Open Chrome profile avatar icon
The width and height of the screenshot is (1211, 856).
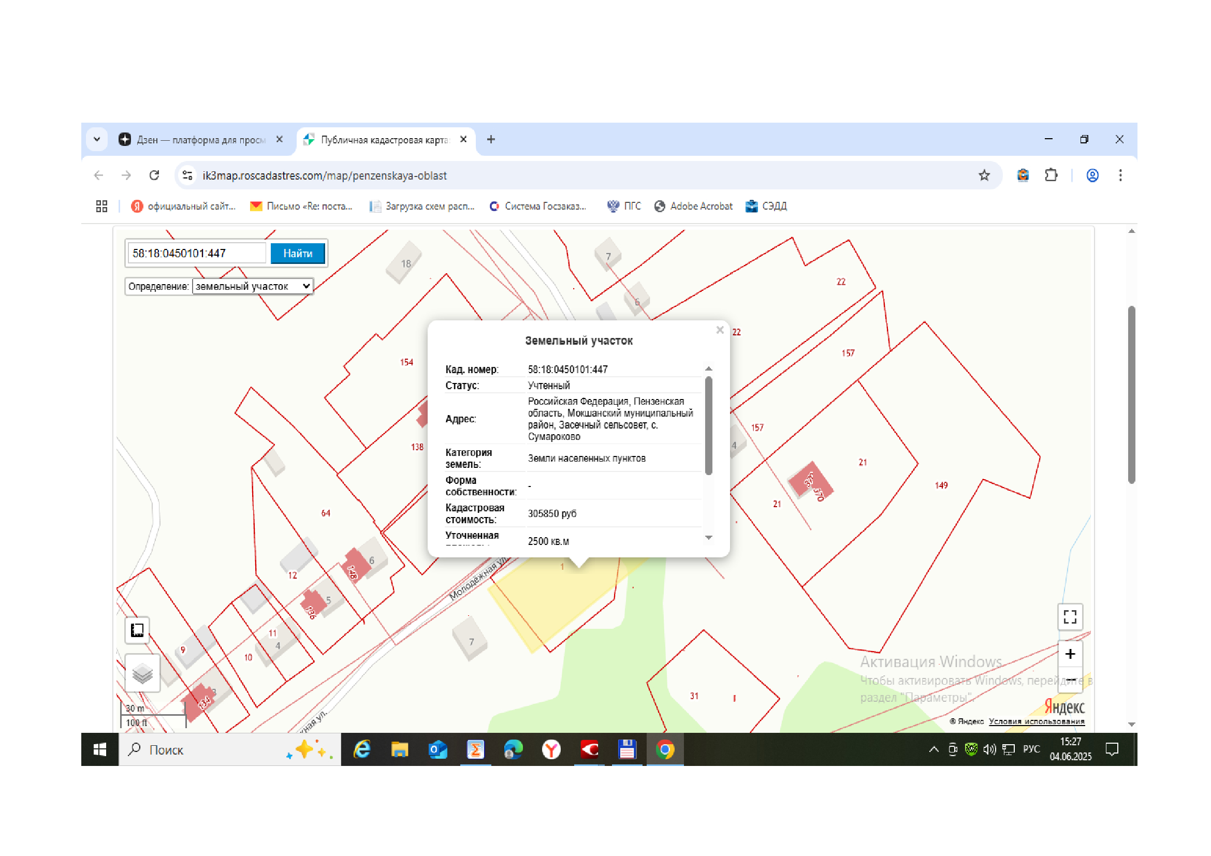coord(1092,175)
